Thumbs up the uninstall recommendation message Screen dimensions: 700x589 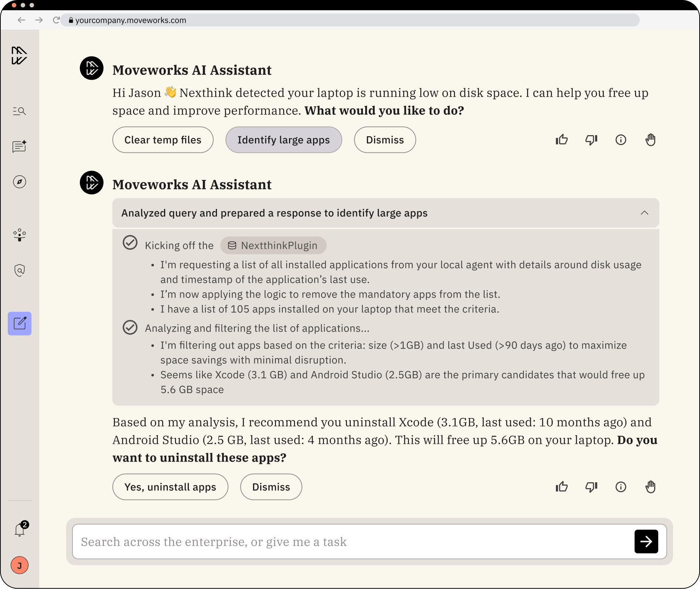tap(561, 487)
